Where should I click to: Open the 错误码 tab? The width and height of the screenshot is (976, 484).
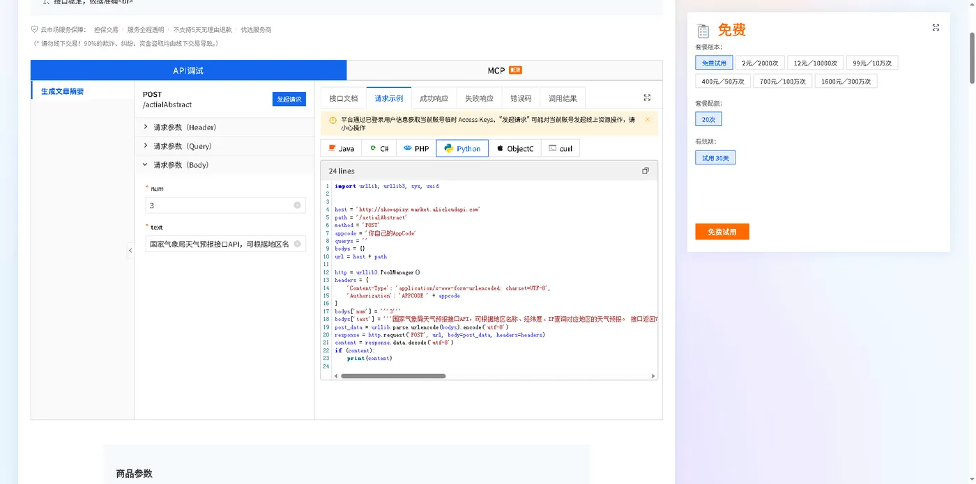[x=521, y=98]
